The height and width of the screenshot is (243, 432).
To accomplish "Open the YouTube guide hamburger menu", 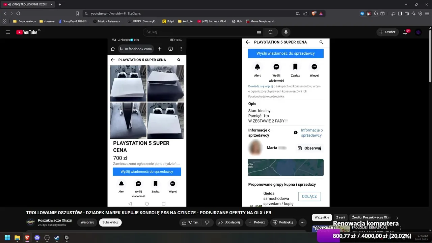I will point(8,32).
